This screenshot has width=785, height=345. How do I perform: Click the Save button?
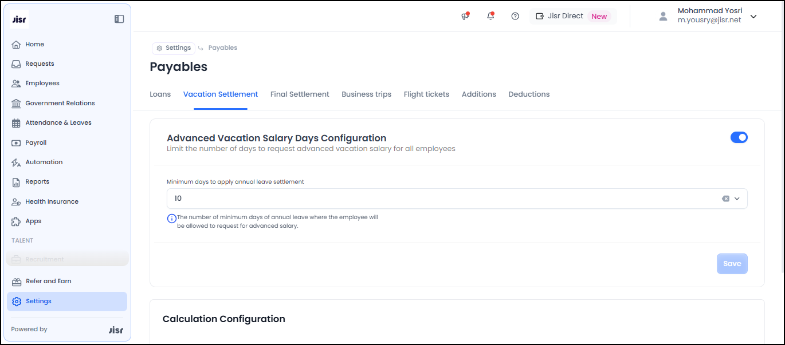[732, 264]
